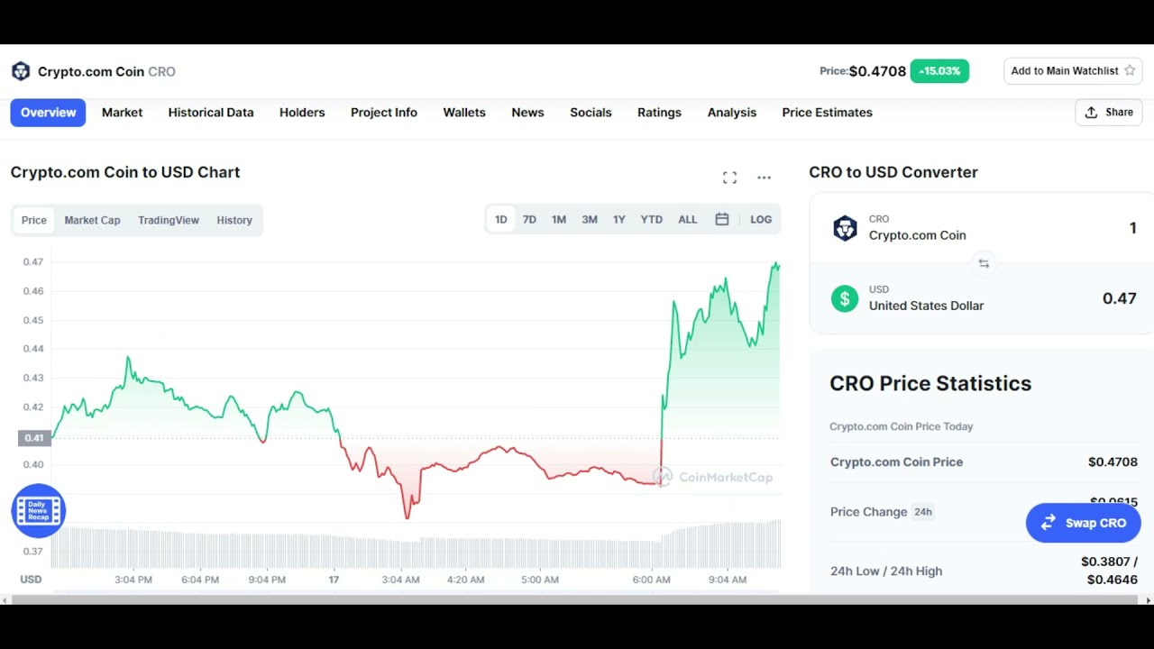Click the CRO amount input field
Image resolution: width=1154 pixels, height=649 pixels.
click(x=1082, y=228)
